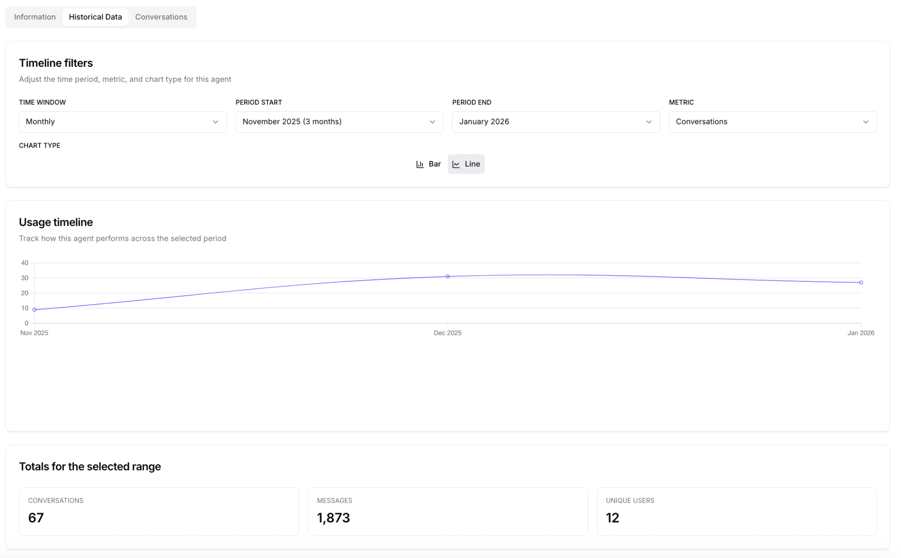Viewport: 901px width, 558px height.
Task: Switch chart type to Bar
Action: click(429, 164)
